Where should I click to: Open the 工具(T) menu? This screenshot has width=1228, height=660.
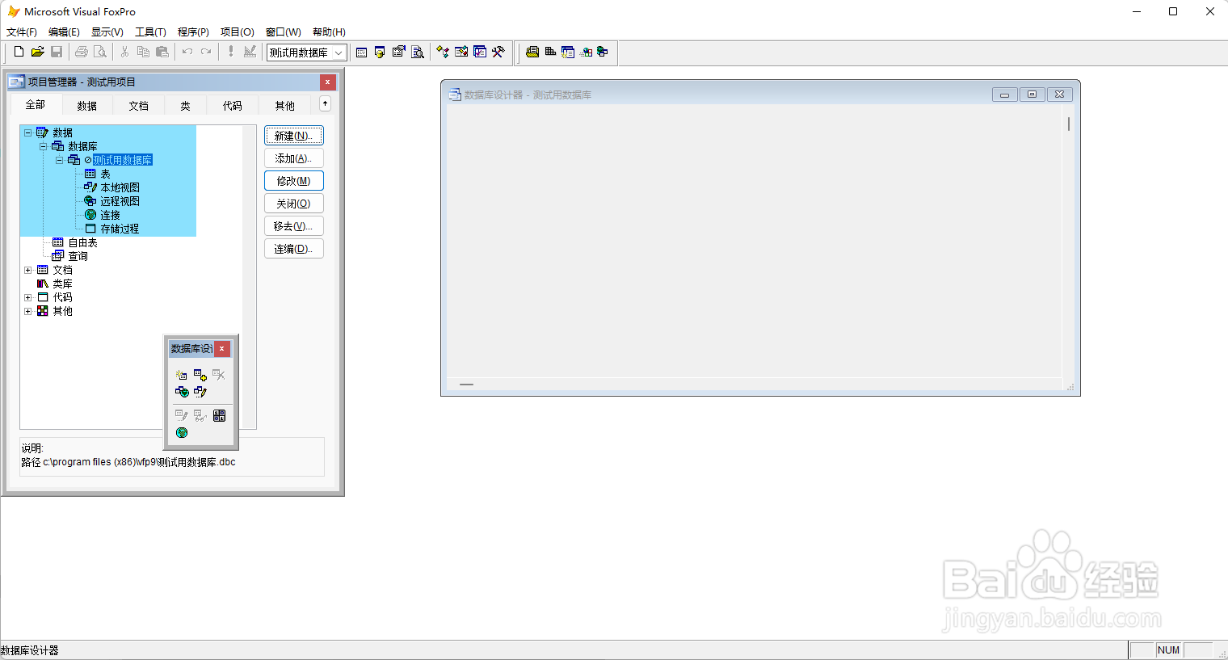click(150, 32)
